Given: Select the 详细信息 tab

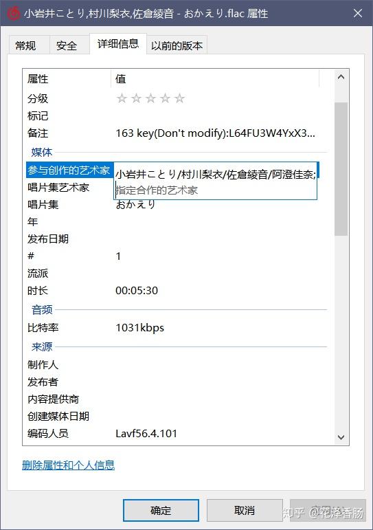Looking at the screenshot, I should coord(118,43).
